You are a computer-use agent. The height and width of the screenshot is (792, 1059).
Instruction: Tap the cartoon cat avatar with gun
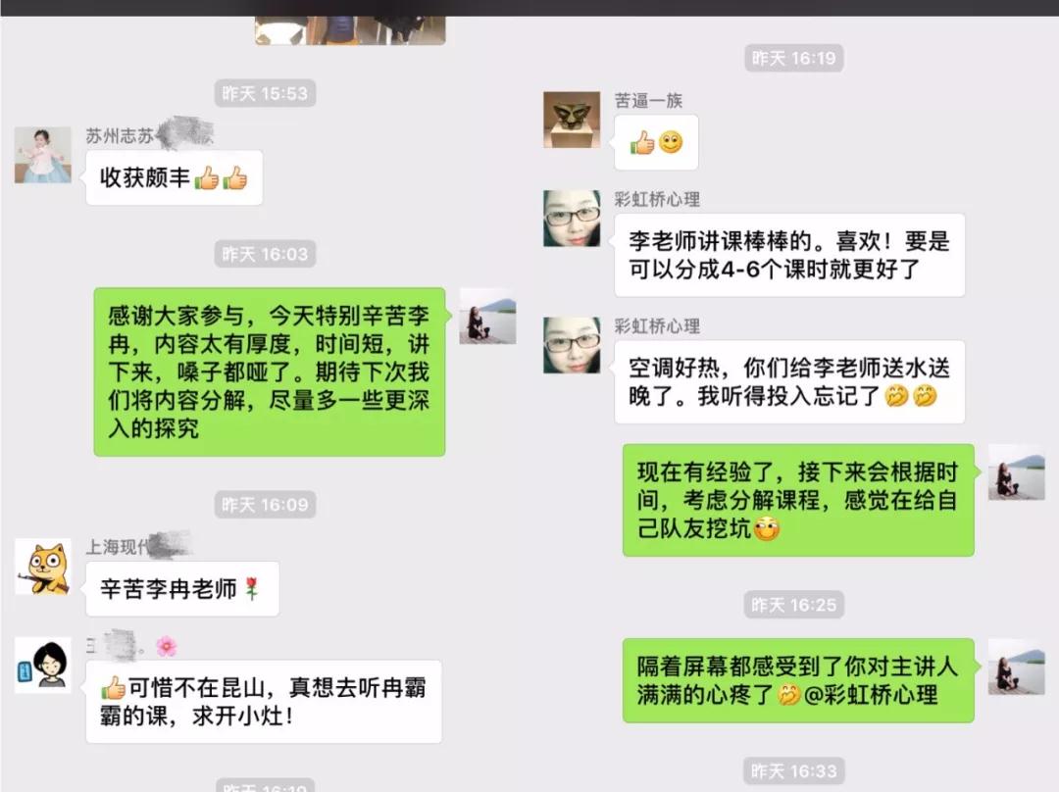[43, 568]
